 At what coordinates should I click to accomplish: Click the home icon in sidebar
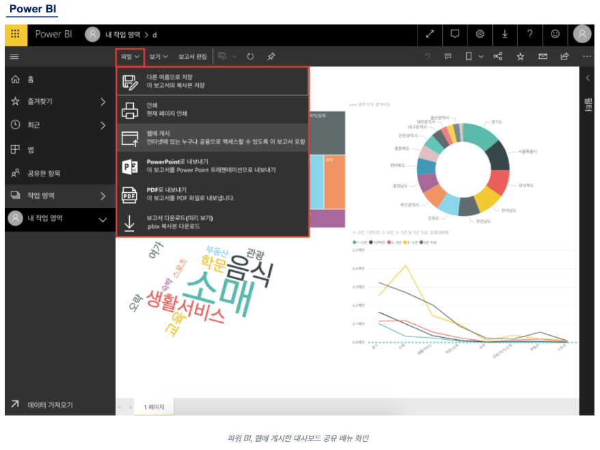point(15,79)
